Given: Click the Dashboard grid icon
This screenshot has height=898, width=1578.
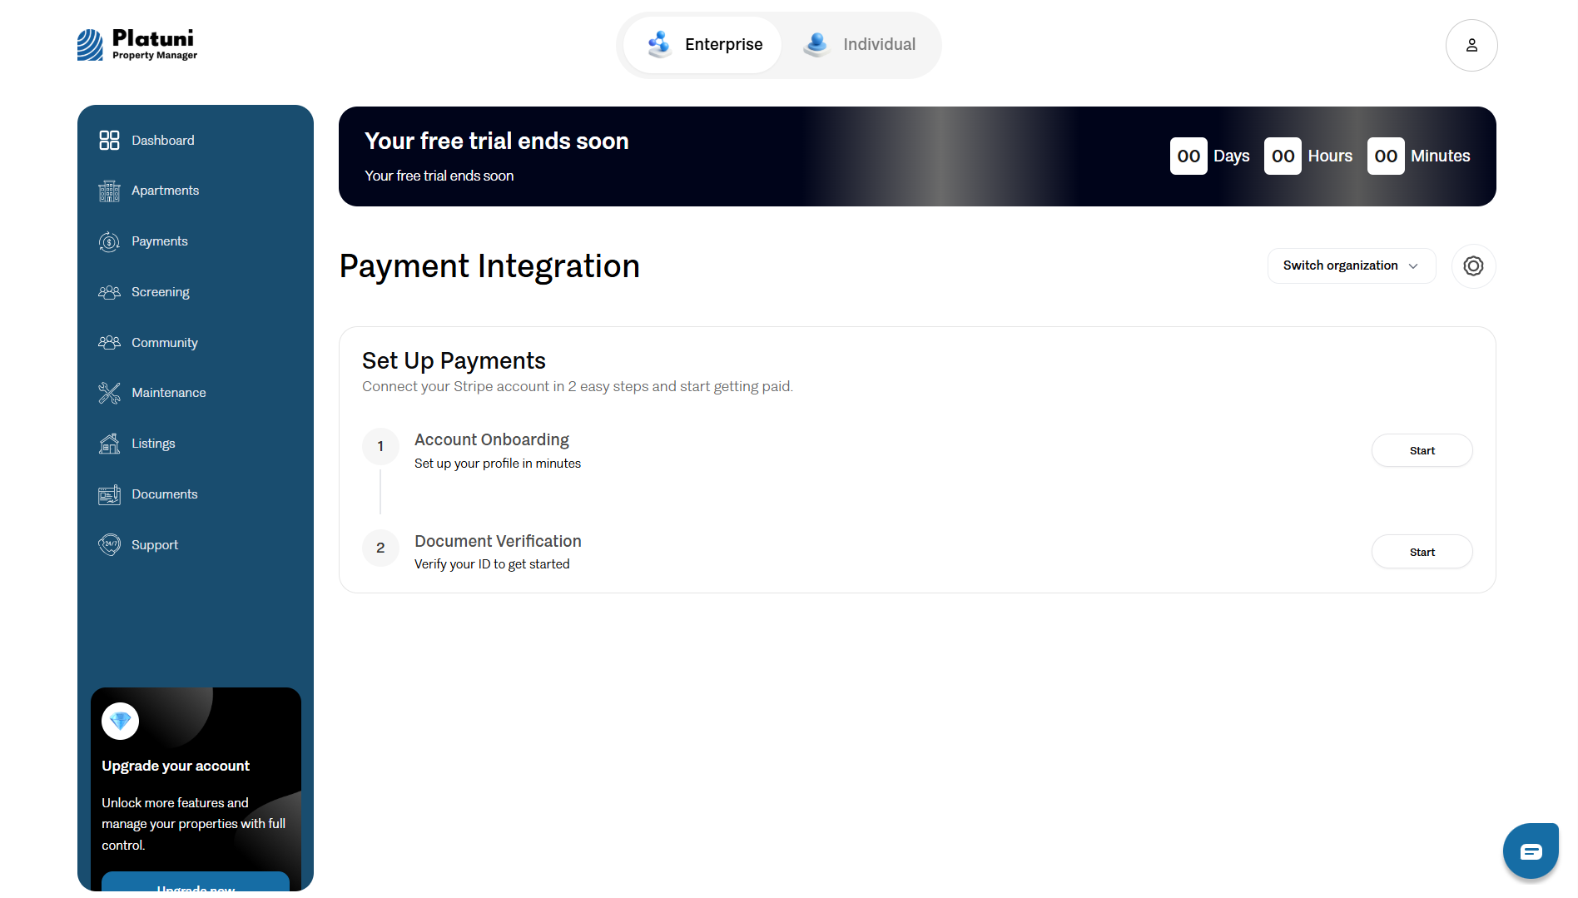Looking at the screenshot, I should (x=109, y=140).
